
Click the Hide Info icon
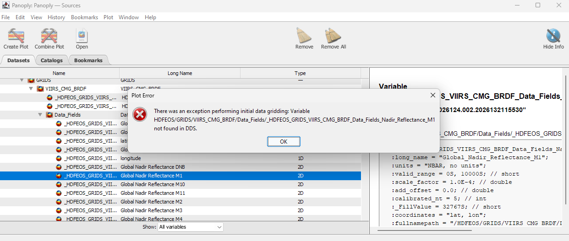[x=553, y=35]
